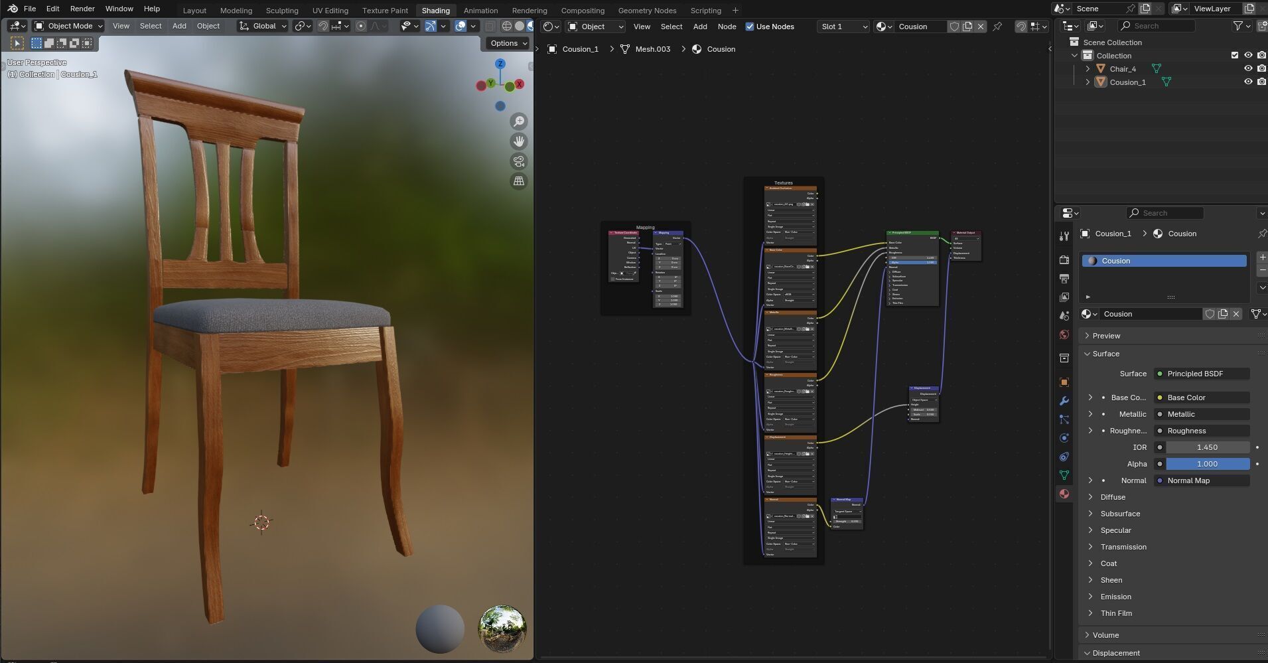Open the Object Data mesh properties tab
Image resolution: width=1268 pixels, height=663 pixels.
(1064, 475)
